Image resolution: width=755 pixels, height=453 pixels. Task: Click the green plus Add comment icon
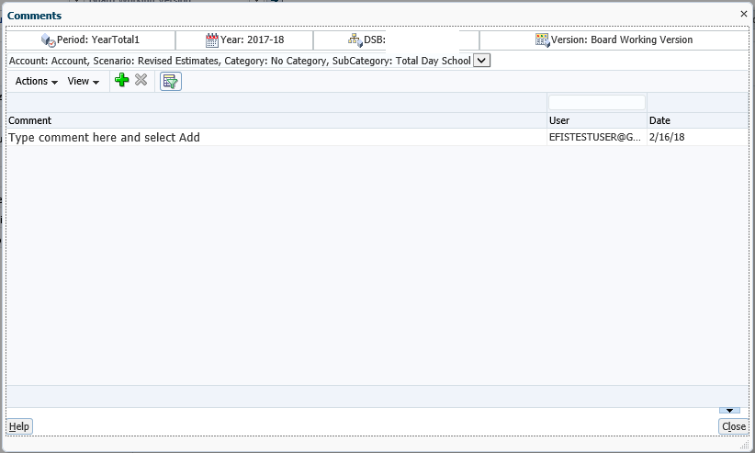(121, 81)
